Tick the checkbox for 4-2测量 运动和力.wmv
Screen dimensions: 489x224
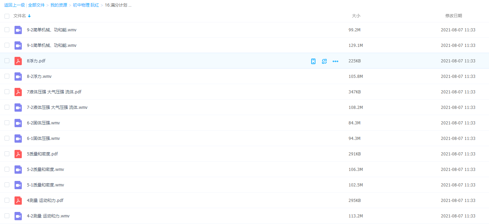pos(7,216)
